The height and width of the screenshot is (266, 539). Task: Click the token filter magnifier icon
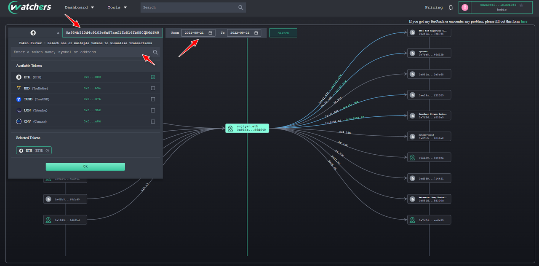pyautogui.click(x=155, y=52)
